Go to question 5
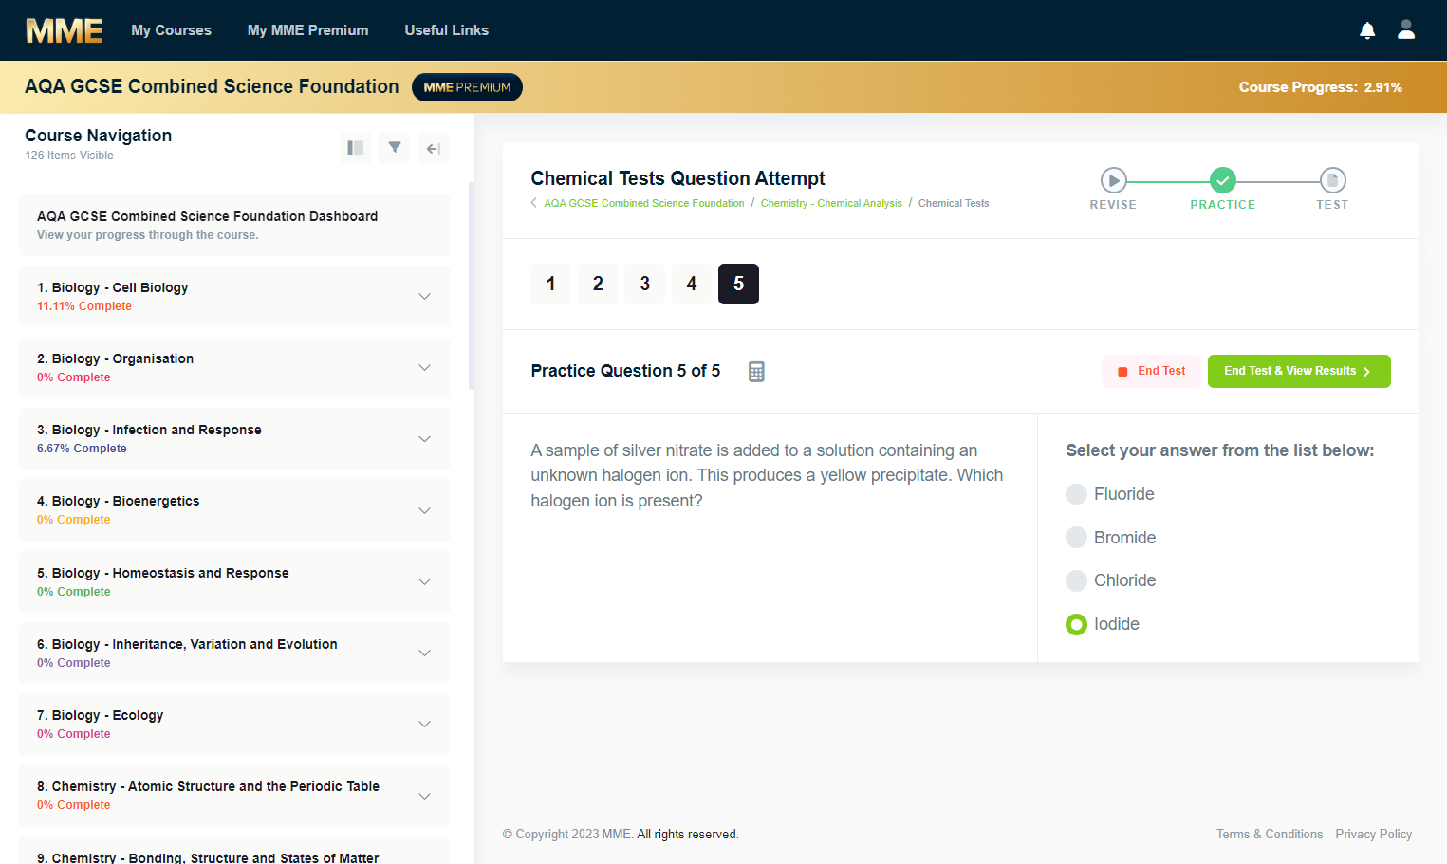Viewport: 1447px width, 864px height. pos(738,284)
